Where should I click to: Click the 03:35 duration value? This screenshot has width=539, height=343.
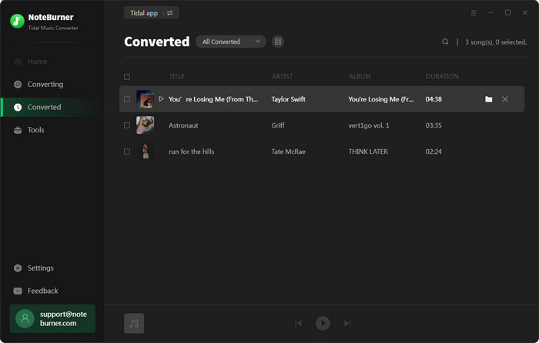coord(434,125)
